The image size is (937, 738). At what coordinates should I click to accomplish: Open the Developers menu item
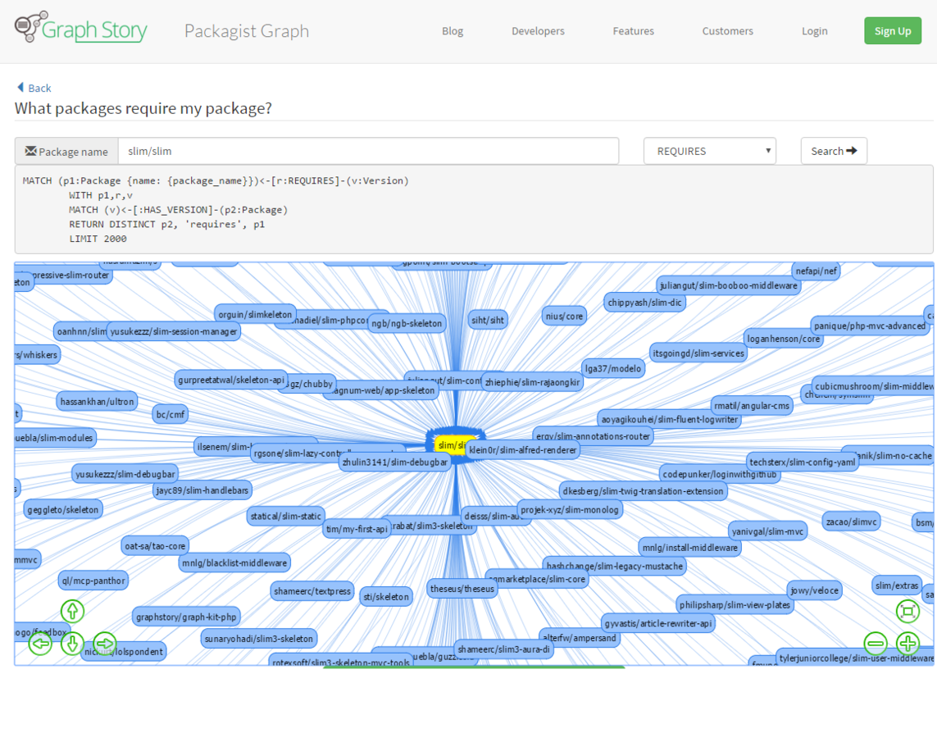point(538,31)
